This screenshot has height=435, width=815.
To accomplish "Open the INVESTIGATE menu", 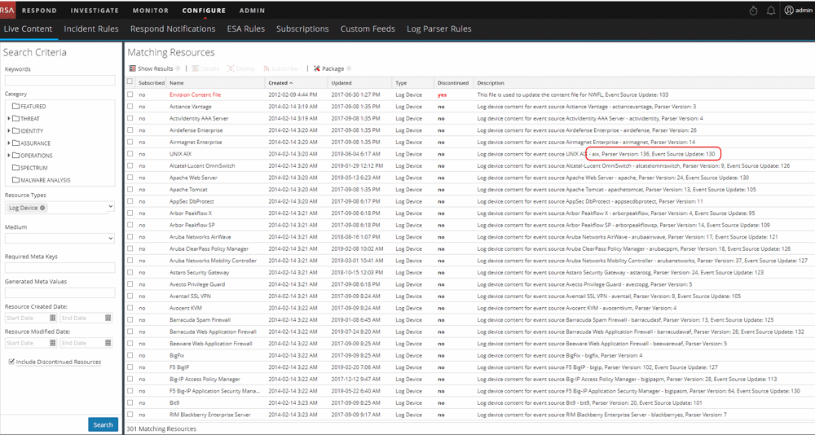I will tap(95, 11).
